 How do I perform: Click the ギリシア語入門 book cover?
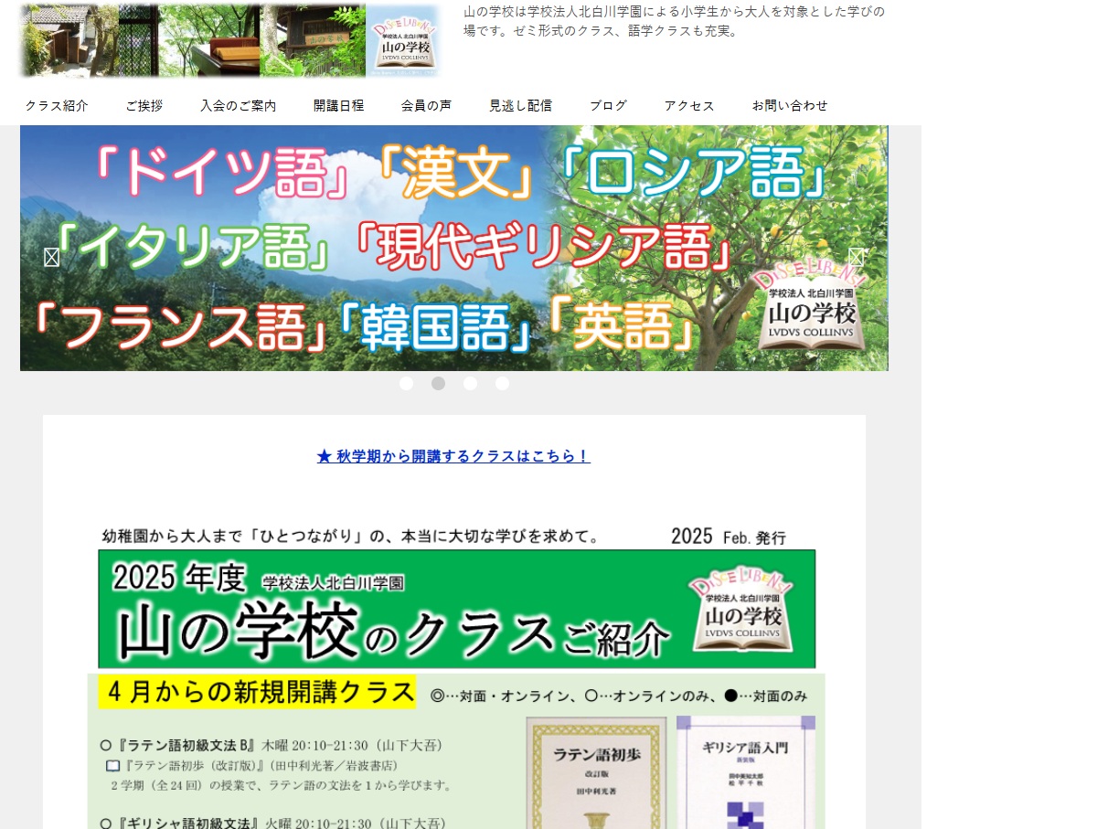[x=745, y=772]
